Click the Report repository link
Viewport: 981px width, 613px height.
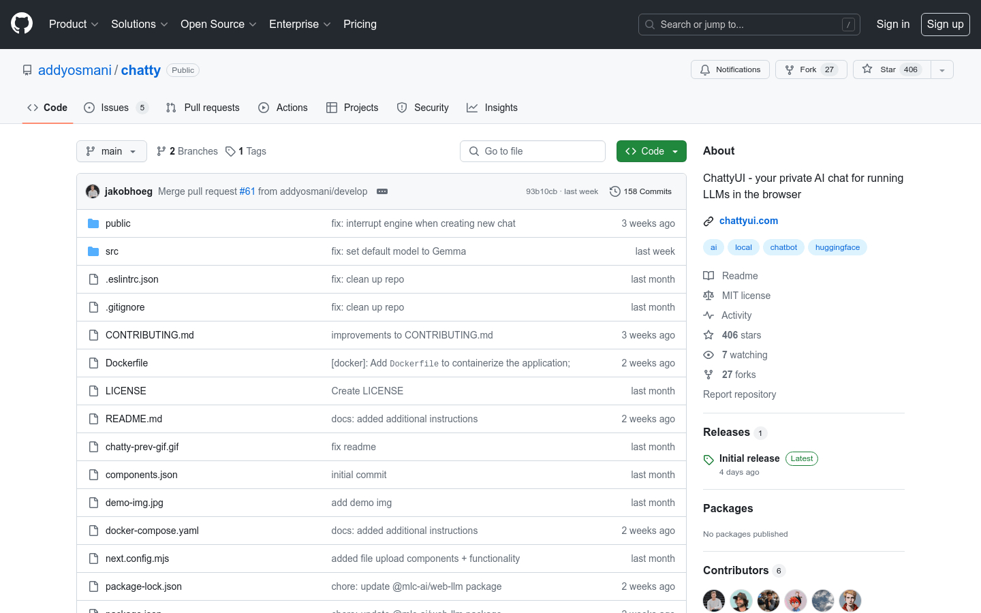[739, 394]
